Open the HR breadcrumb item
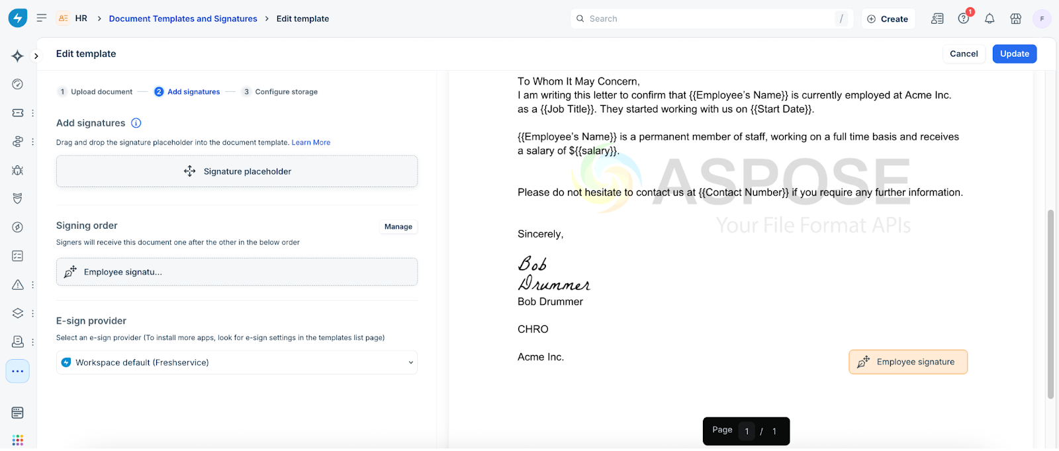Screen dimensions: 1059x451 (81, 19)
